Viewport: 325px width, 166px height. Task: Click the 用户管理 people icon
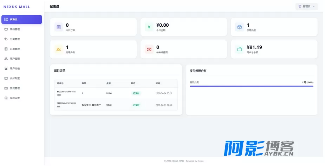(x=6, y=59)
